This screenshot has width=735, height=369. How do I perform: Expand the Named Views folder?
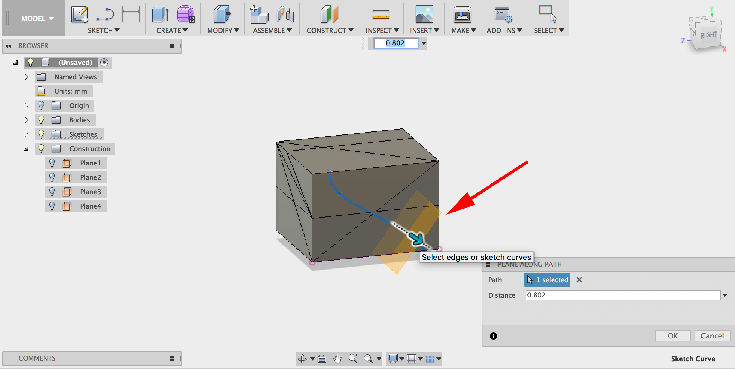(x=26, y=77)
